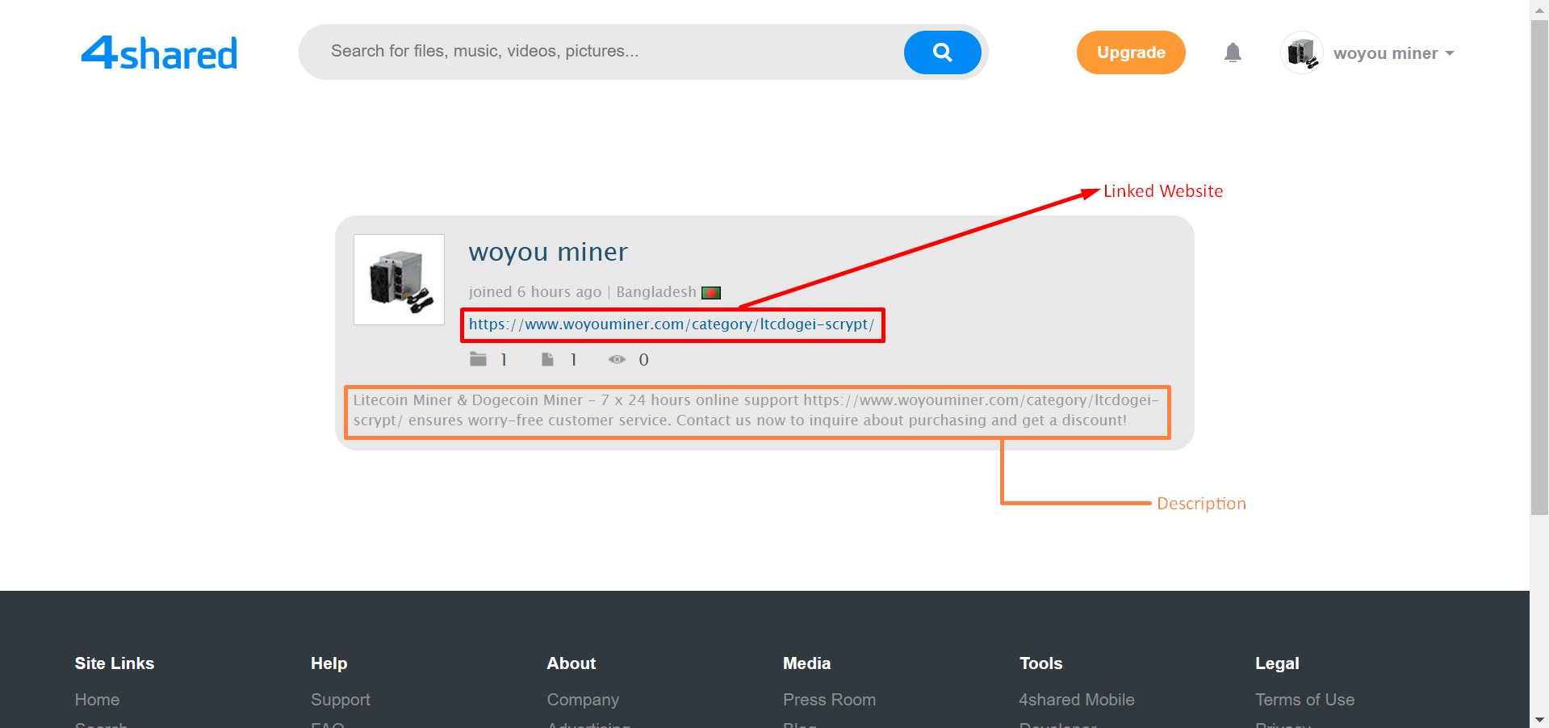Click the page vertical scrollbar thumb
The image size is (1549, 728).
1539,266
